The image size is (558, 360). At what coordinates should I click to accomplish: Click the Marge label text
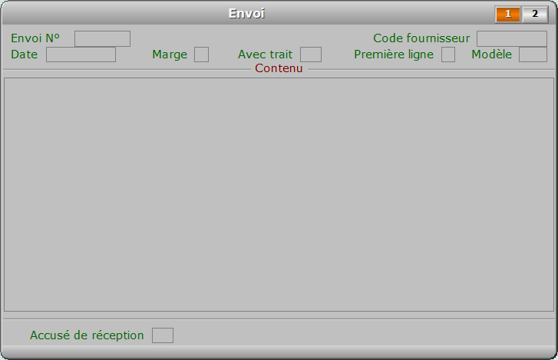click(x=170, y=54)
